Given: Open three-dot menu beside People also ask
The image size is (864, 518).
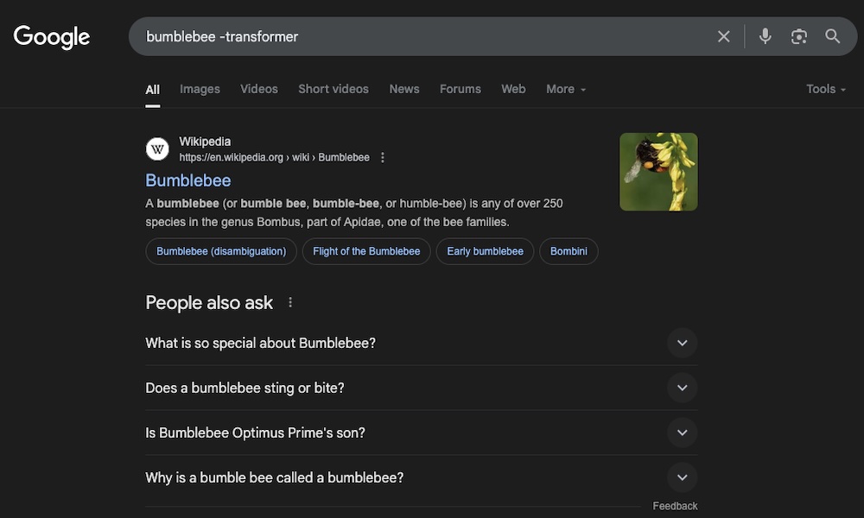Looking at the screenshot, I should (x=290, y=302).
